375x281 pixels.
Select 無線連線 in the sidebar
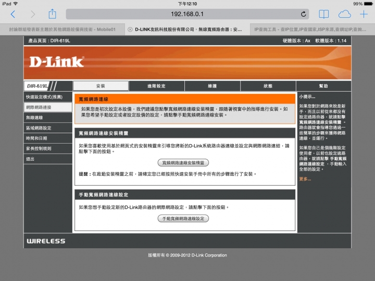(x=48, y=118)
